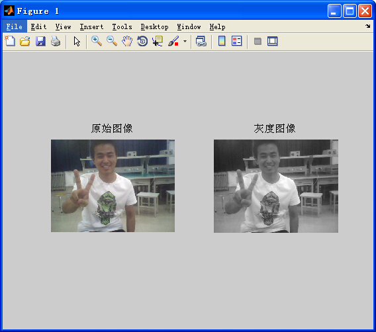Maximize the Figure 1 window

(x=350, y=11)
